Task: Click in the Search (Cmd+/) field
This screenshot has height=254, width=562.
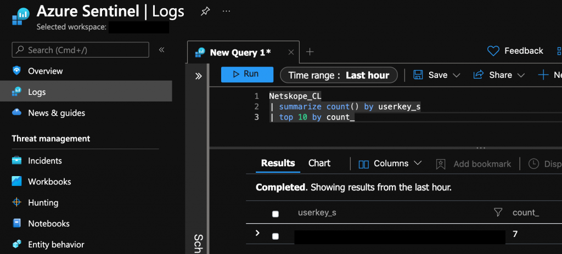Action: 80,50
